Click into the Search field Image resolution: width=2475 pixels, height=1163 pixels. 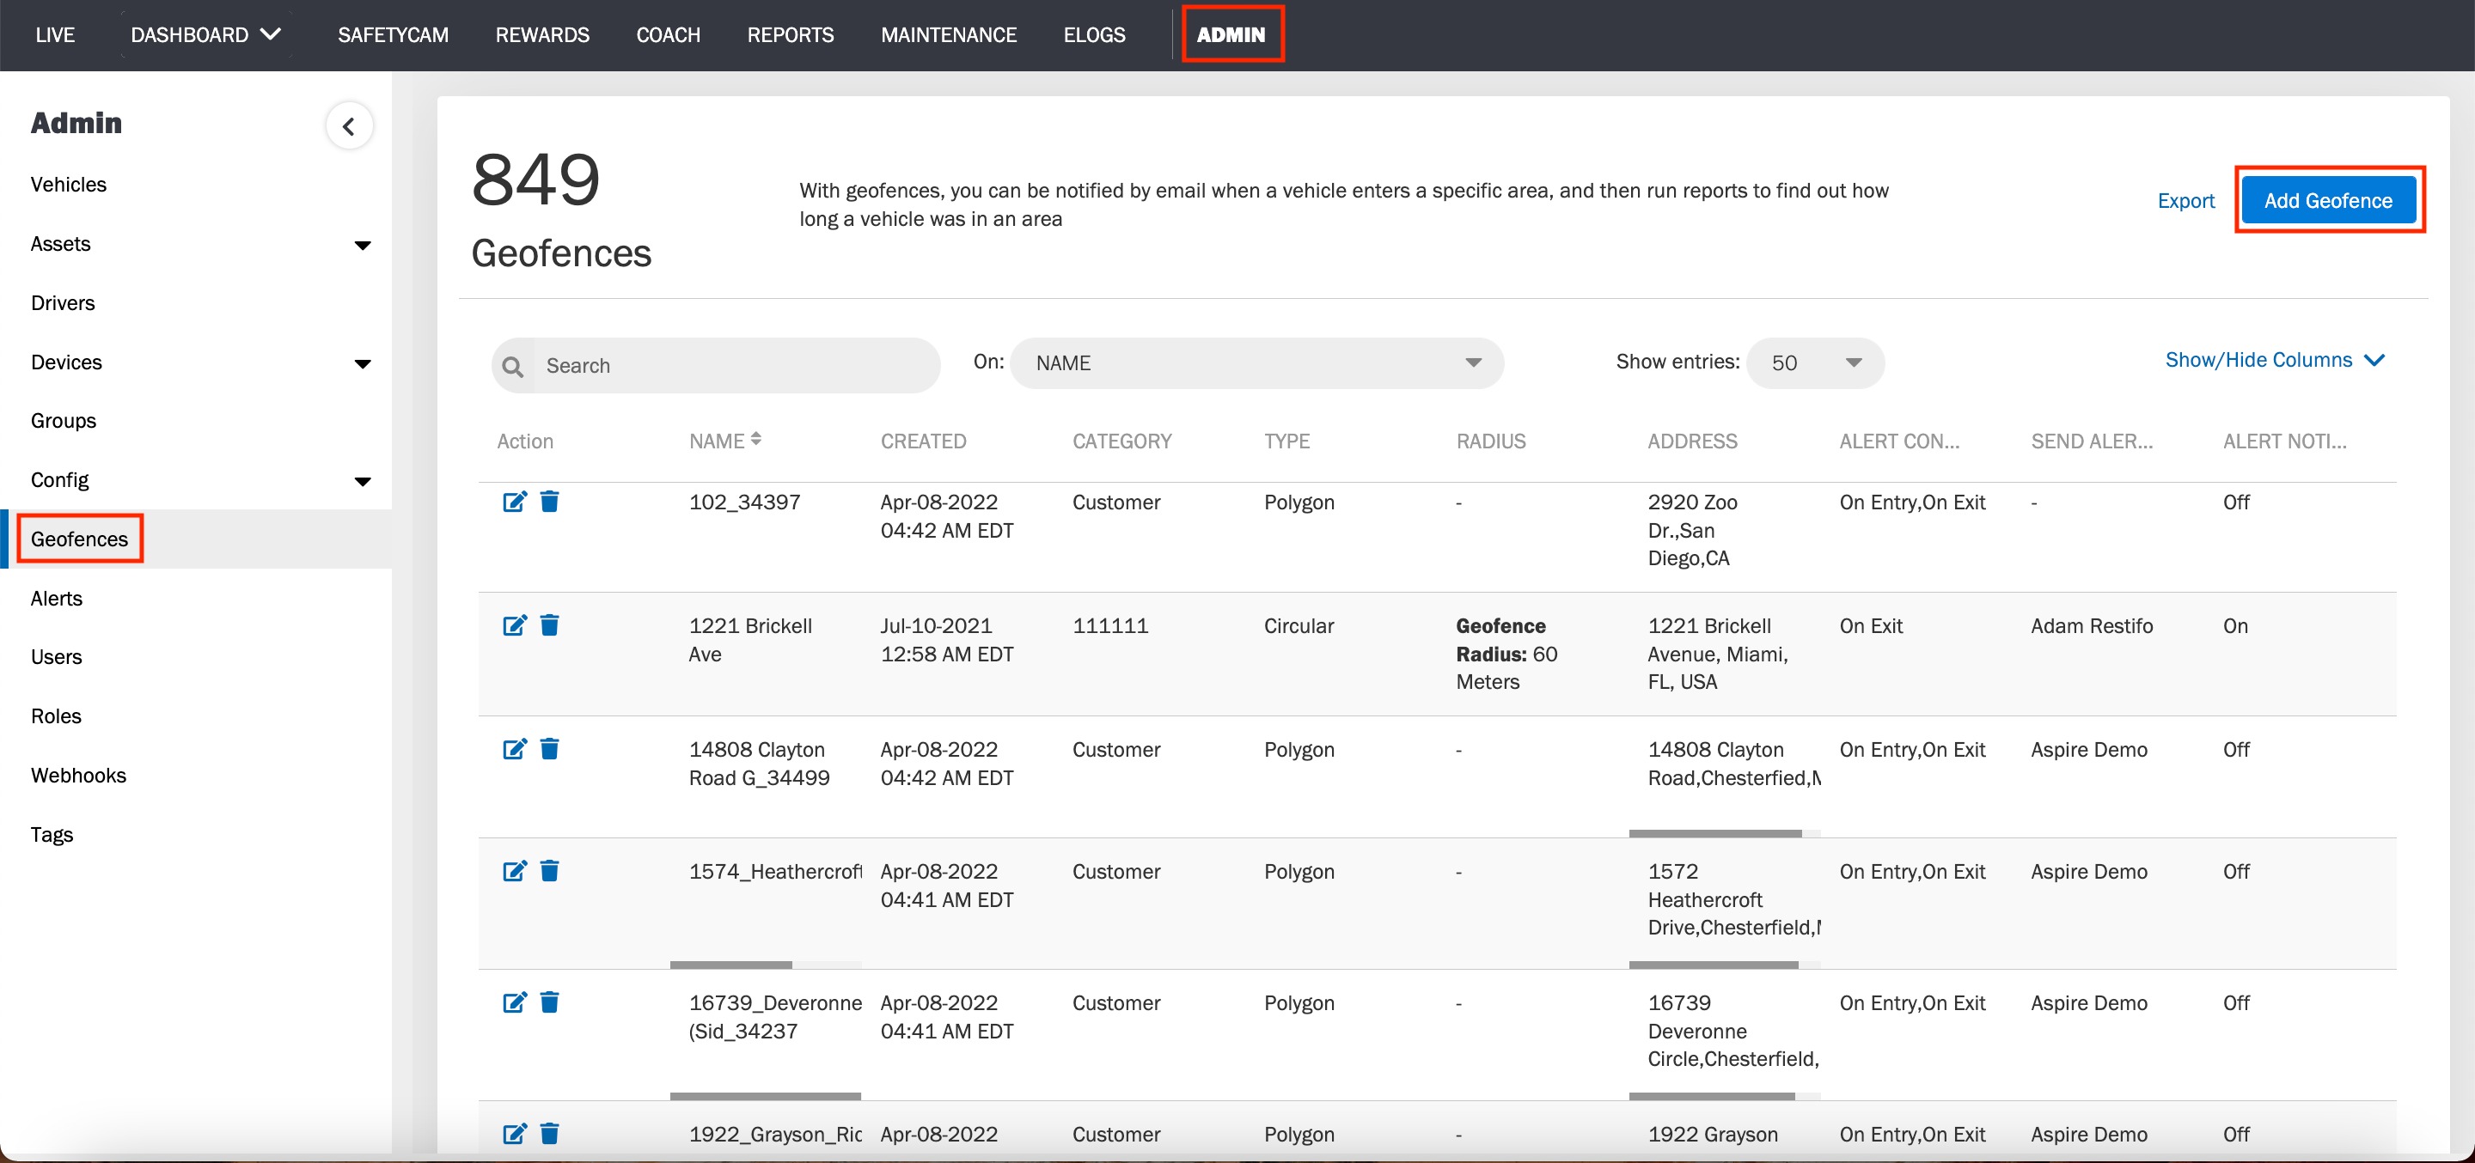(716, 366)
